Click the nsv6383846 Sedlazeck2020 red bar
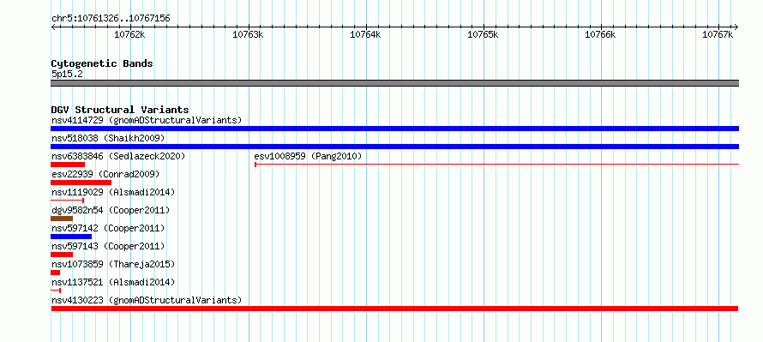 click(68, 165)
